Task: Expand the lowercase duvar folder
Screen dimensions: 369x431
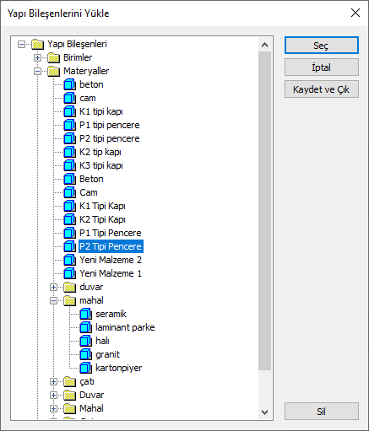Action: coord(53,287)
